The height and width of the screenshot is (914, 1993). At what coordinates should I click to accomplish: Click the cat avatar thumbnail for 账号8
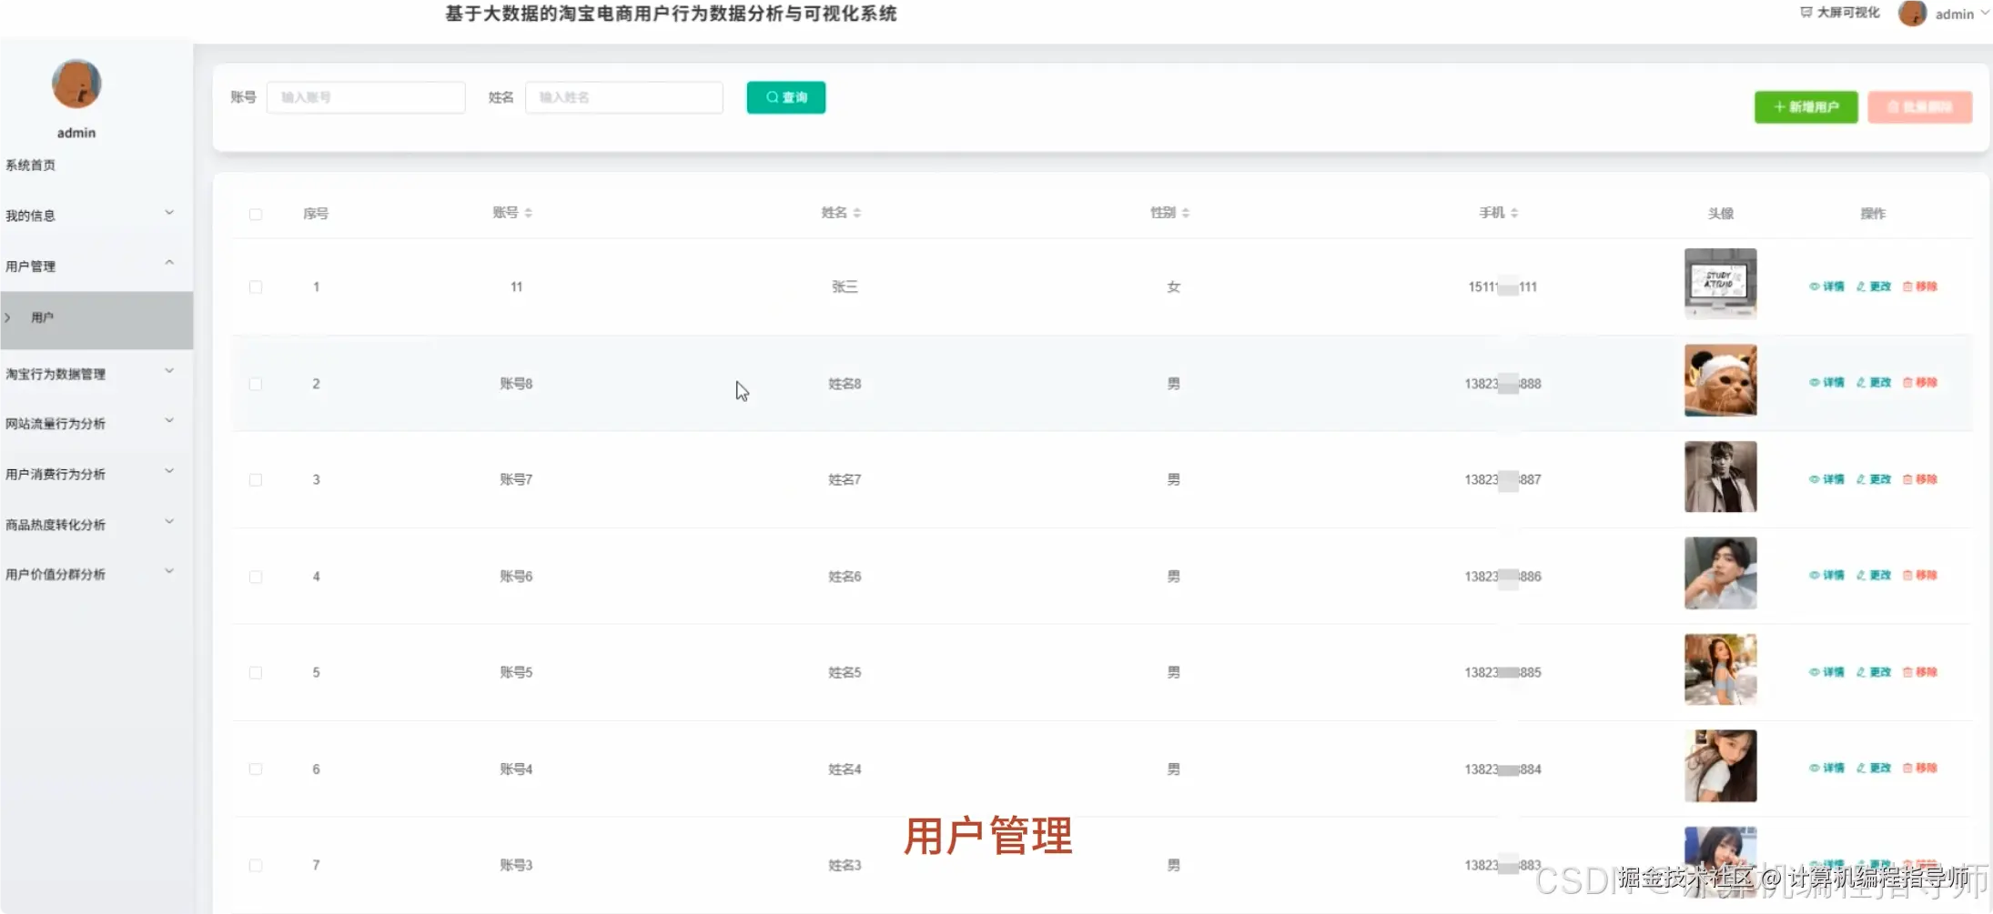[x=1720, y=380]
